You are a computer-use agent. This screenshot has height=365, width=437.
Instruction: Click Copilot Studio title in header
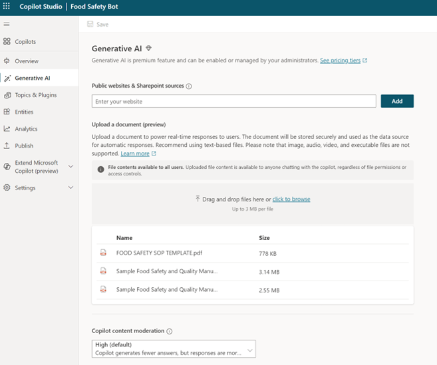(41, 7)
